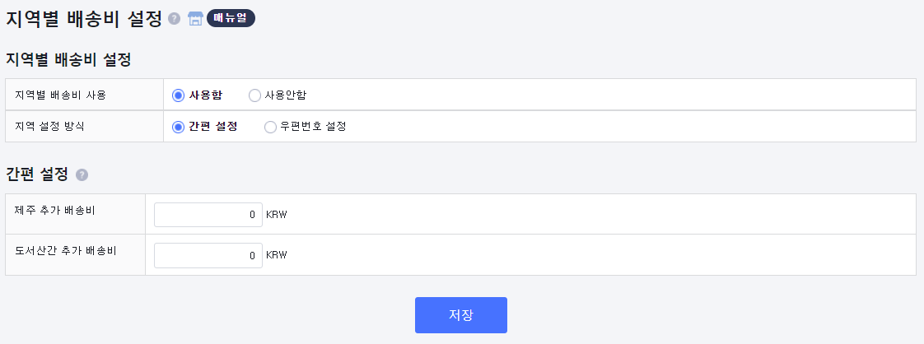The height and width of the screenshot is (344, 924).
Task: Click the 지역별 배송비 사용 row label
Action: [x=61, y=95]
